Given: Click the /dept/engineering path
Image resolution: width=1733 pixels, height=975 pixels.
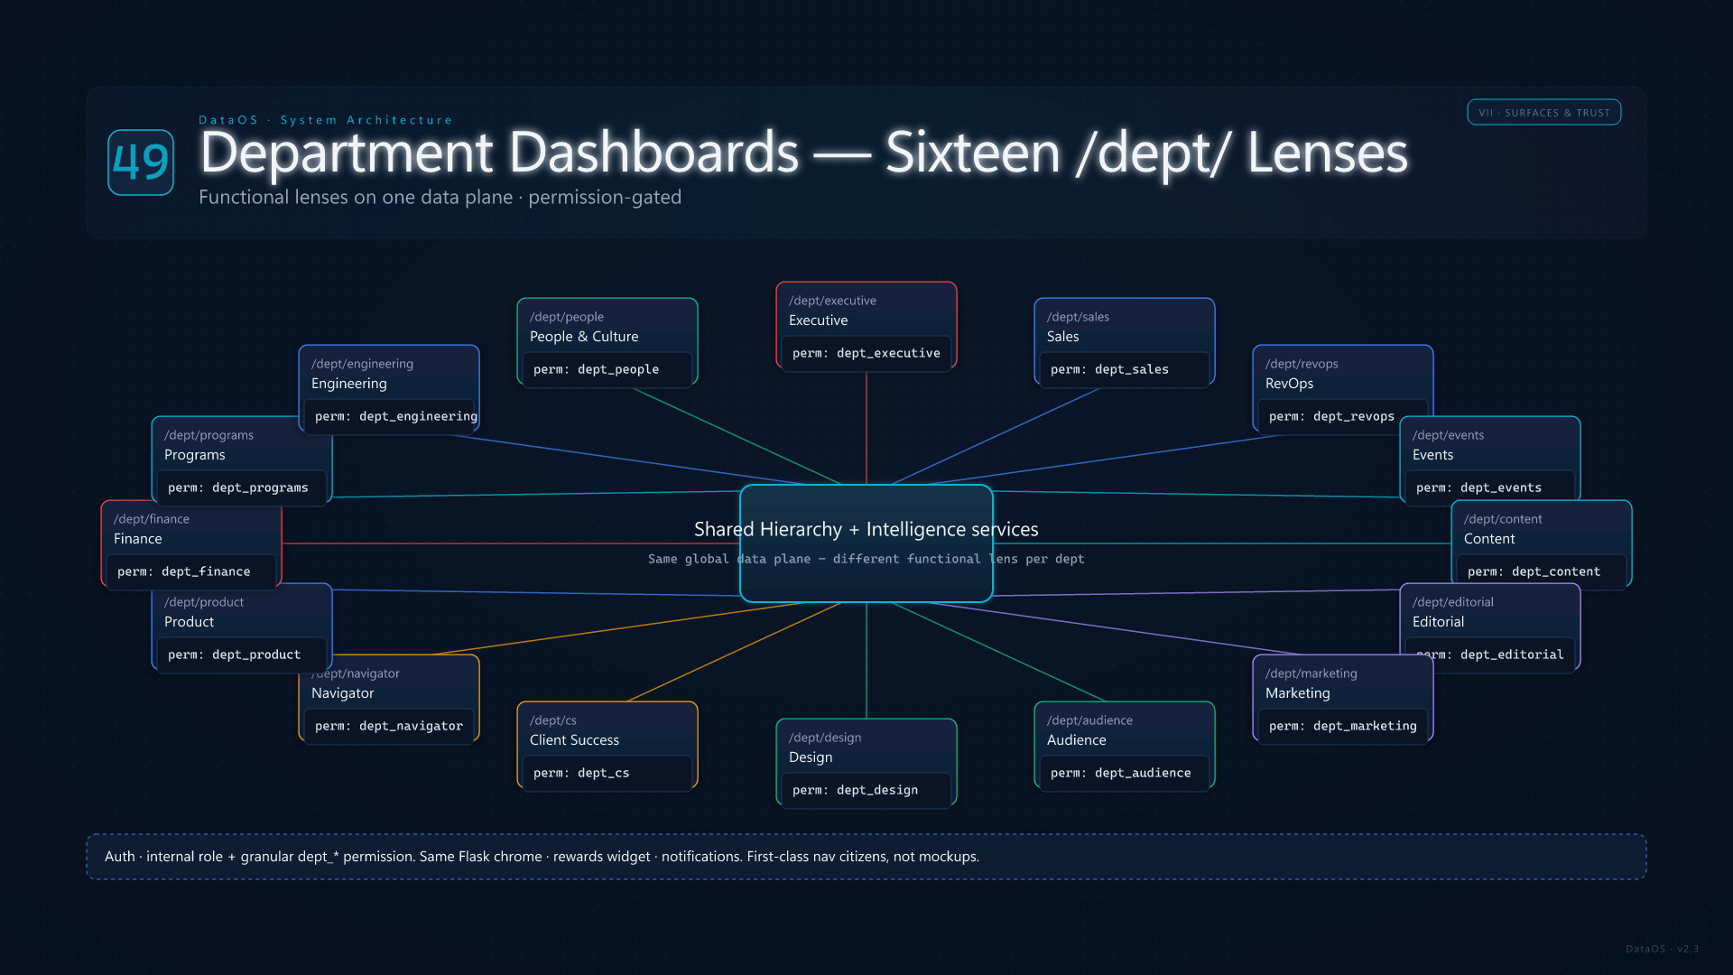Looking at the screenshot, I should (x=362, y=364).
